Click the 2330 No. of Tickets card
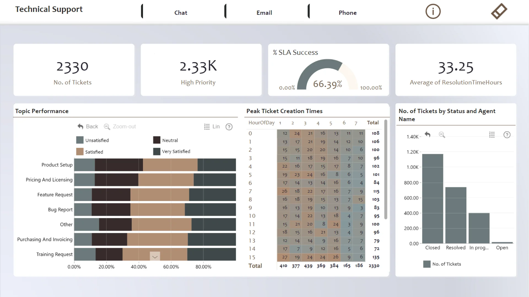Viewport: 529px width, 297px height. pyautogui.click(x=74, y=70)
